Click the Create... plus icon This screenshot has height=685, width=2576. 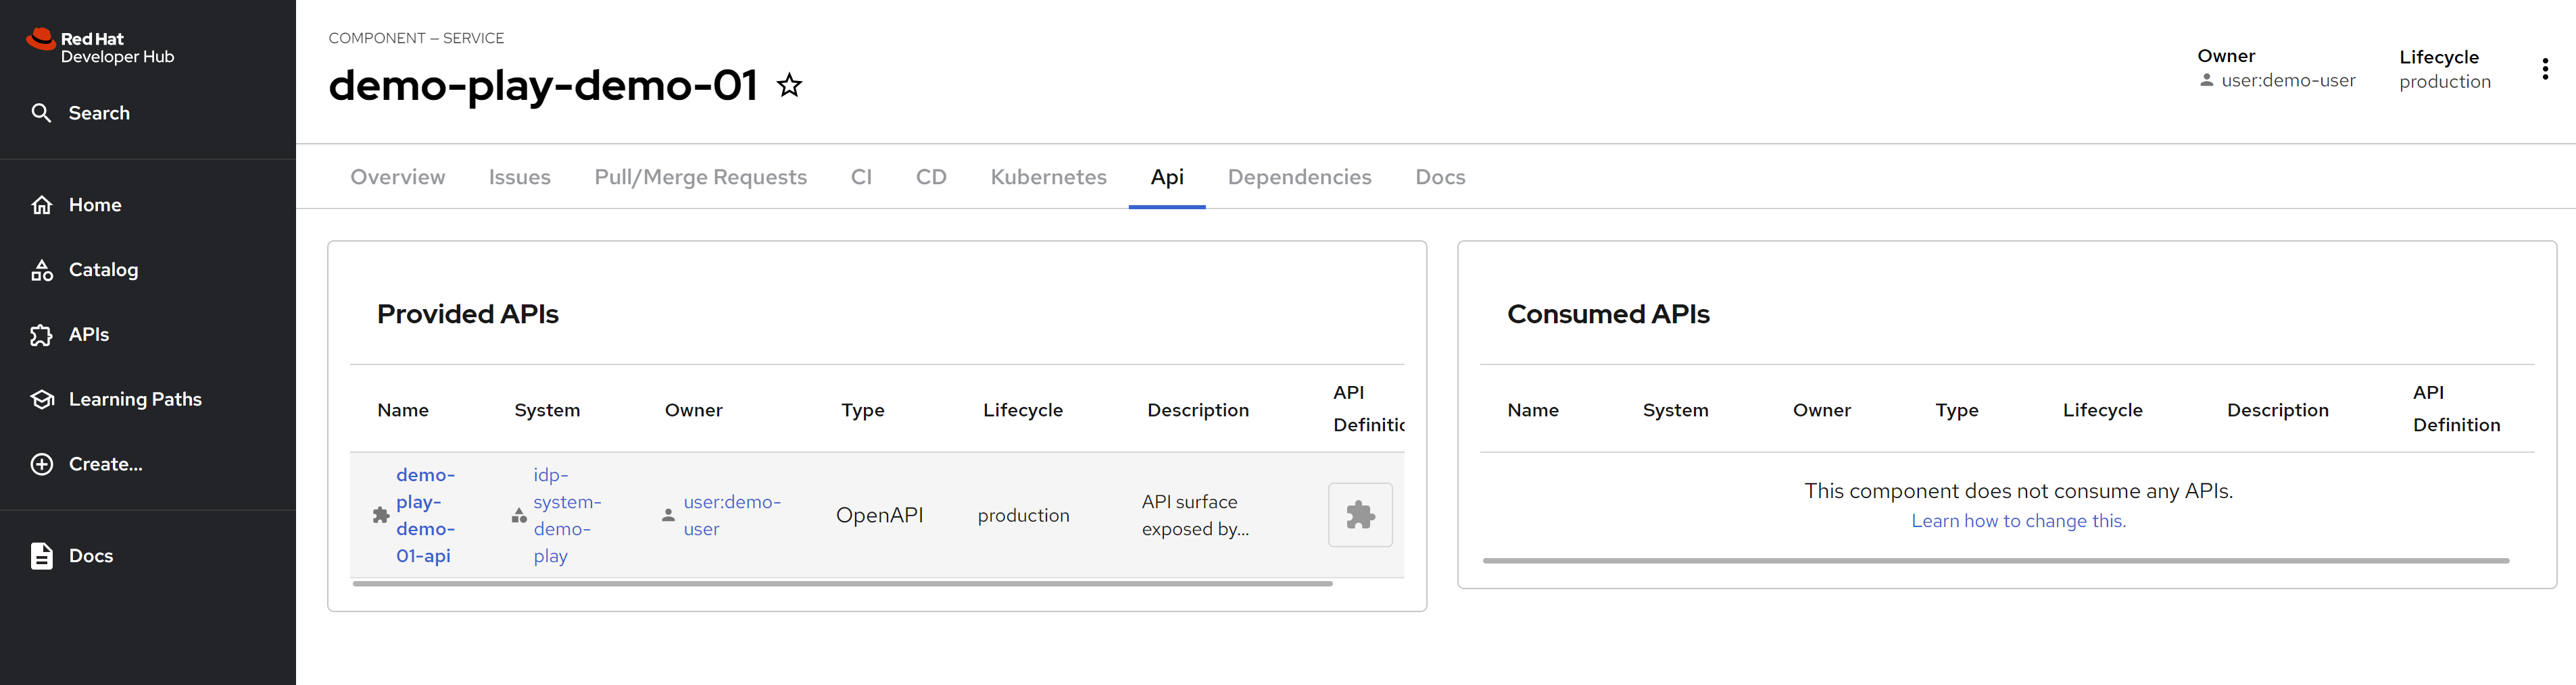point(42,464)
